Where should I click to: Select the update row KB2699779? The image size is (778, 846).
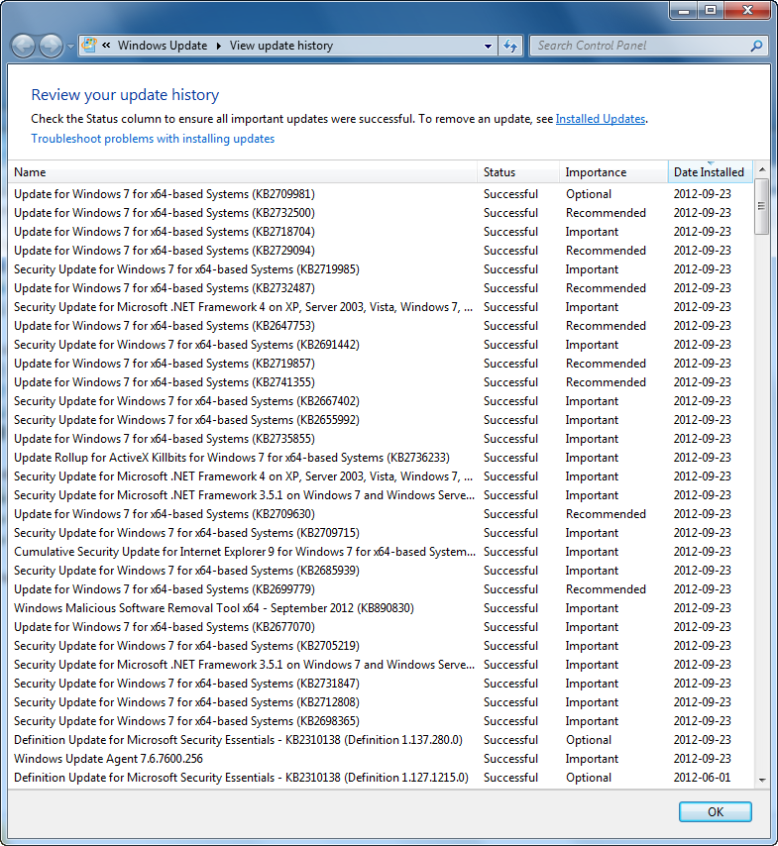tap(381, 589)
